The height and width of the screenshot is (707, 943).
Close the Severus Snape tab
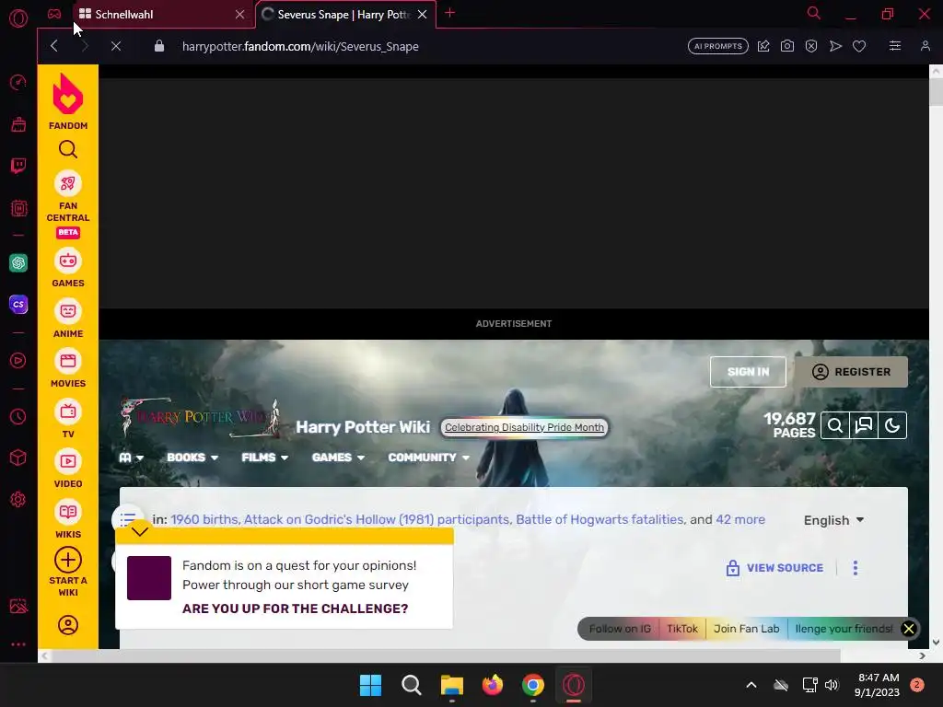422,15
